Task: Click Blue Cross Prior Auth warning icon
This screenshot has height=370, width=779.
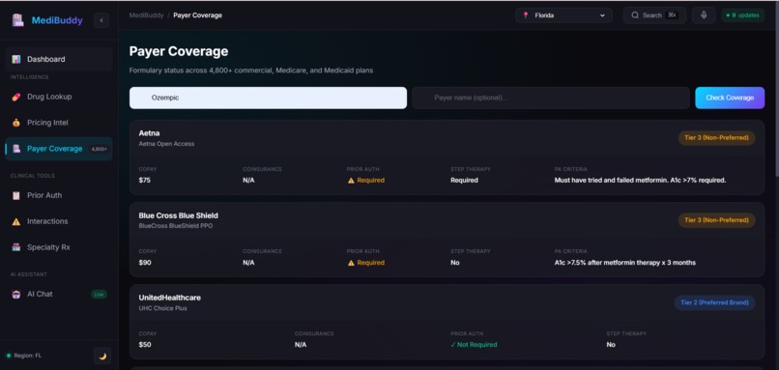Action: tap(351, 263)
